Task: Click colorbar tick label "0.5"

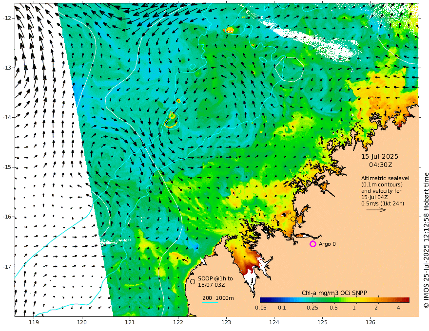Action: (333, 308)
